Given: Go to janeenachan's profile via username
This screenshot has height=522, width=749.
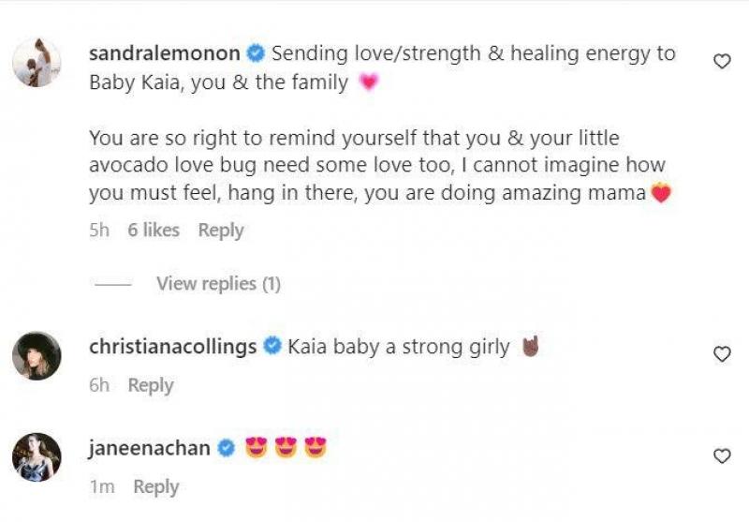Looking at the screenshot, I should [x=150, y=449].
